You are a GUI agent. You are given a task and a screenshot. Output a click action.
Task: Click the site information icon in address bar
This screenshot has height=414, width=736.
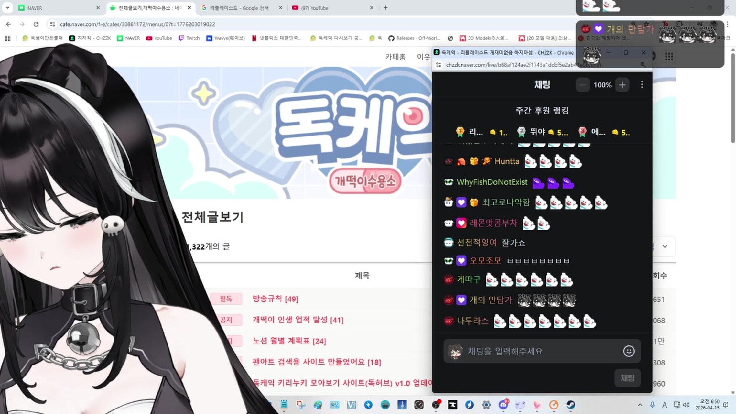(52, 24)
